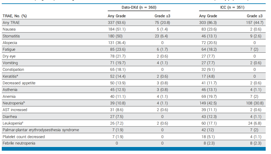The image size is (271, 154).
Task: Click the 108 (30.8) neutropenia value
Action: [x=254, y=103]
